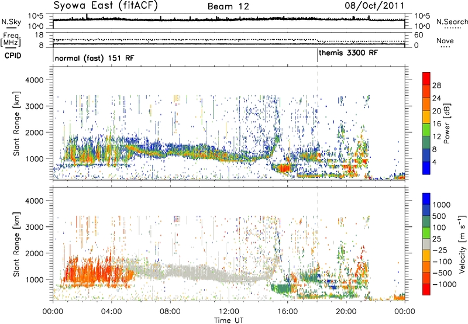Click the '16:00' time axis tick
Screen dimensions: 468x324
coord(287,312)
